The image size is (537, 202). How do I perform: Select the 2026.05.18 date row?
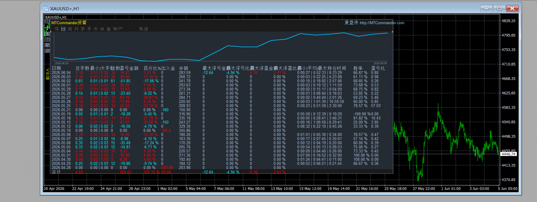click(x=60, y=118)
